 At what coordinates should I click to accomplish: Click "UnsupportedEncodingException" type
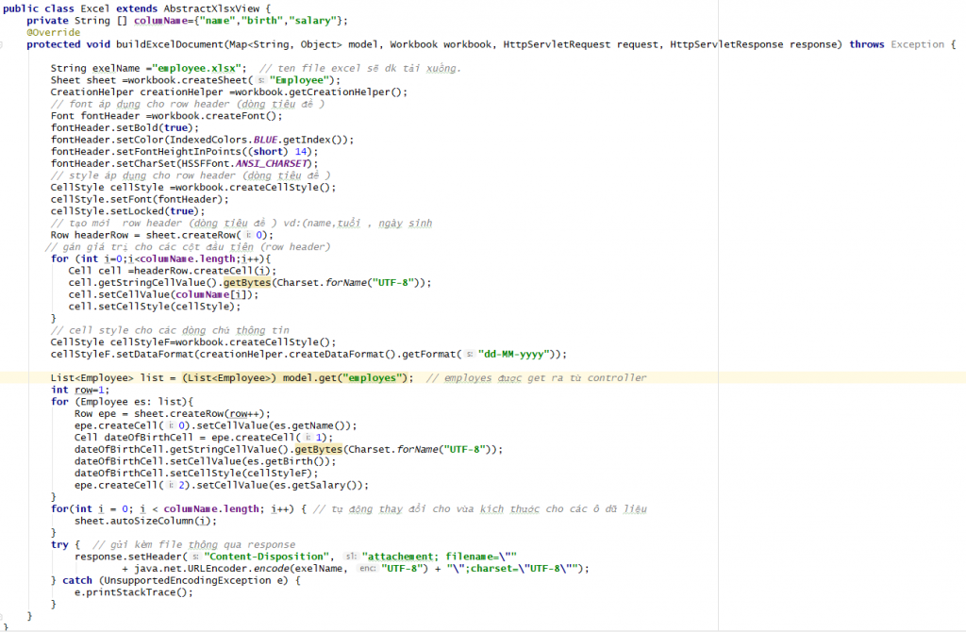pyautogui.click(x=188, y=581)
